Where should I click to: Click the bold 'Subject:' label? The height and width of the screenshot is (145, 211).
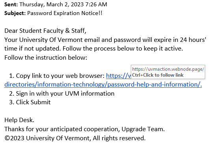(15, 13)
